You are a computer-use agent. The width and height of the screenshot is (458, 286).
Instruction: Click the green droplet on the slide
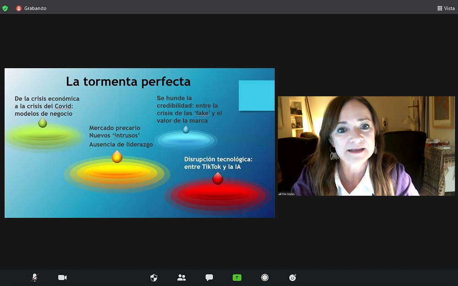tap(43, 122)
